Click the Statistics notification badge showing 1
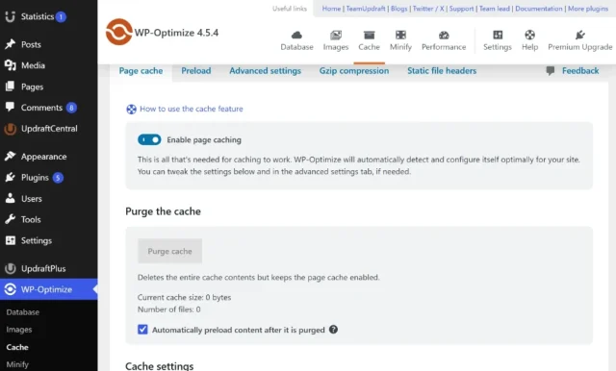Viewport: 616px width, 371px height. pyautogui.click(x=61, y=17)
